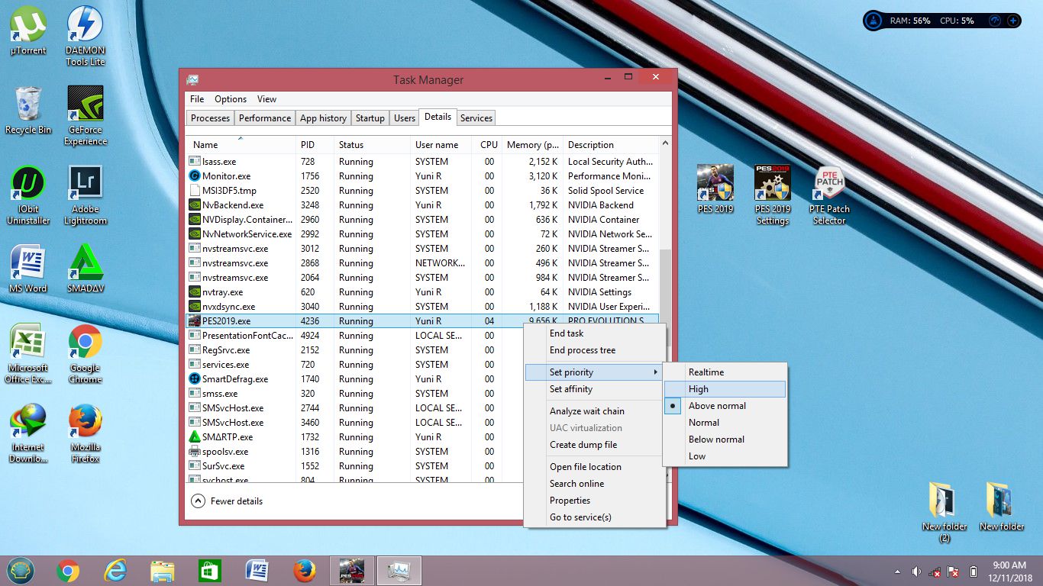Click the broom clean icon on RAM widget
1043x586 pixels.
tap(875, 21)
